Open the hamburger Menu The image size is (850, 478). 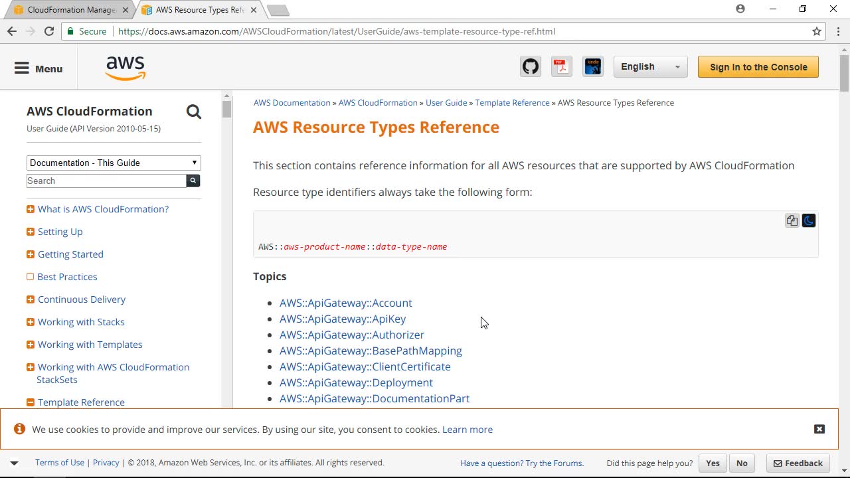pos(39,68)
